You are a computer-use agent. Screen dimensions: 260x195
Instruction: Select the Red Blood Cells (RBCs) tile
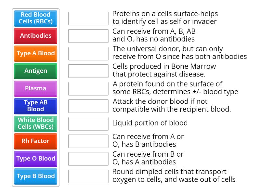pos(35,19)
